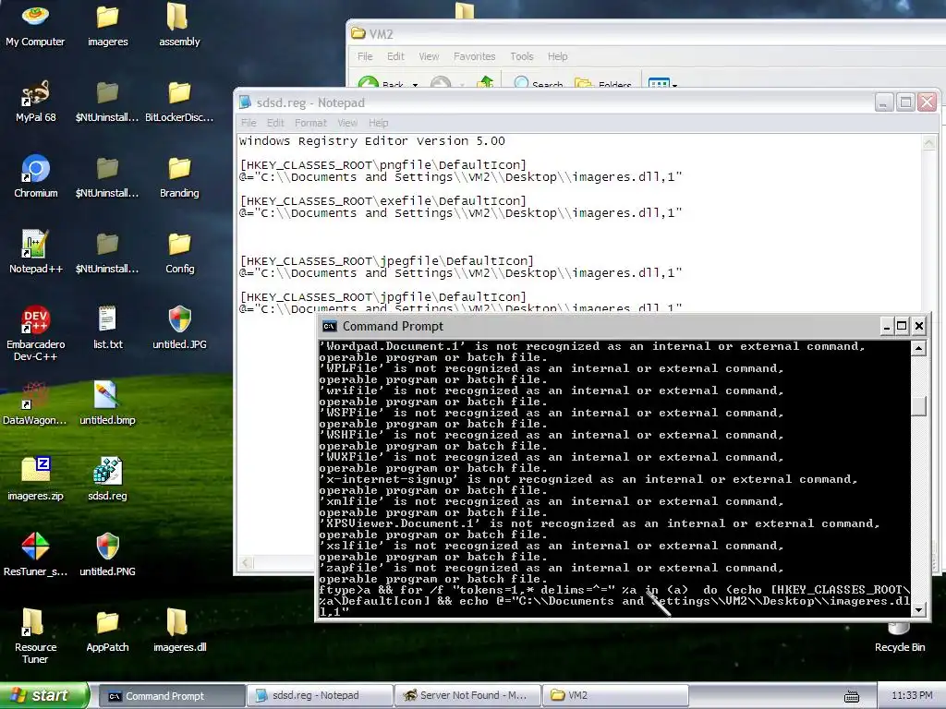
Task: Open My Computer desktop icon
Action: pyautogui.click(x=35, y=24)
